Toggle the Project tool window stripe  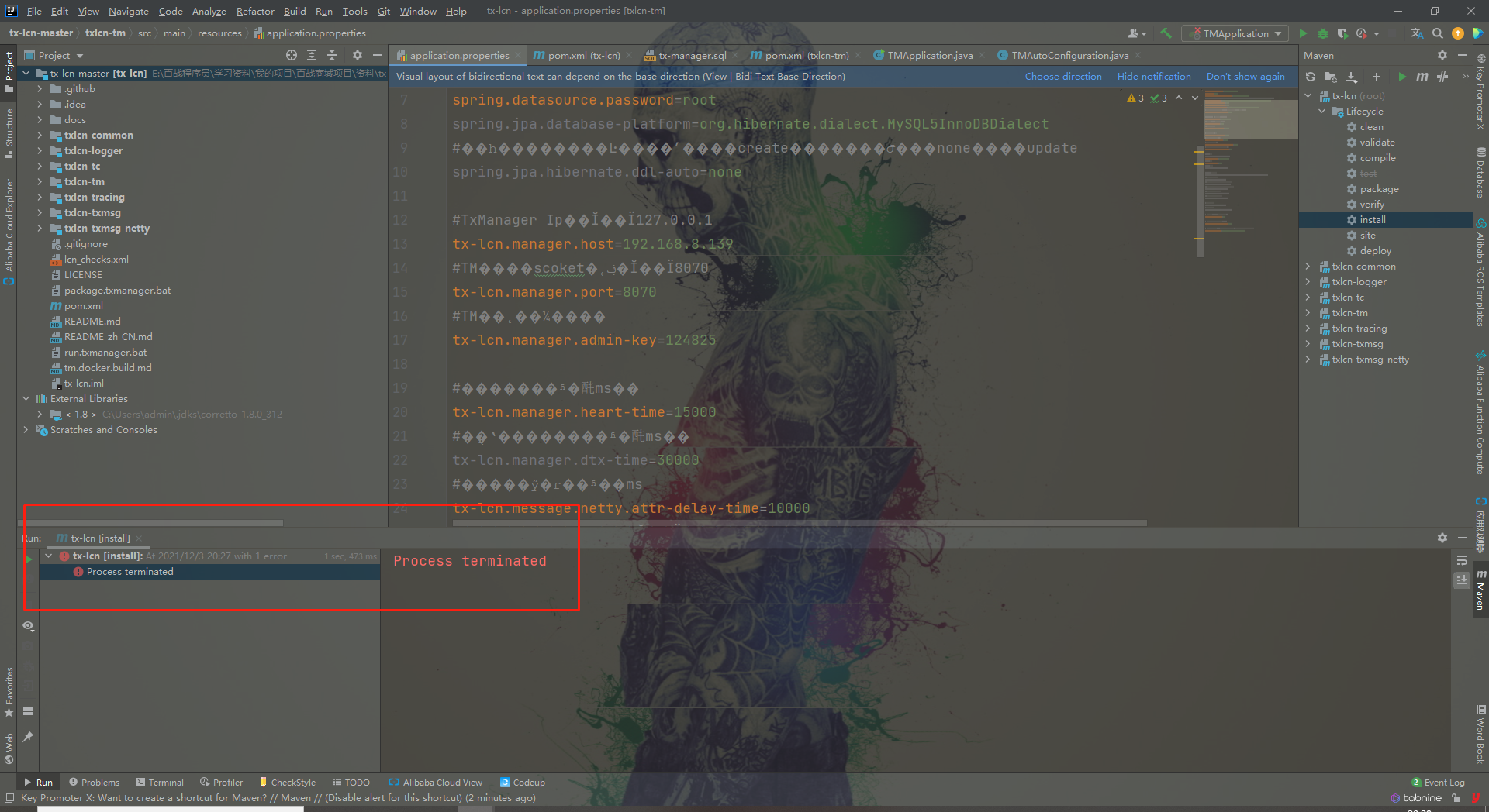(9, 72)
